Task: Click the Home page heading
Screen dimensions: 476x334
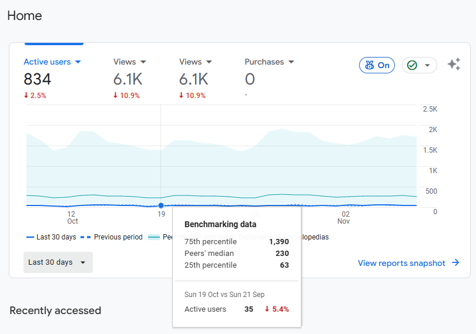Action: tap(25, 16)
